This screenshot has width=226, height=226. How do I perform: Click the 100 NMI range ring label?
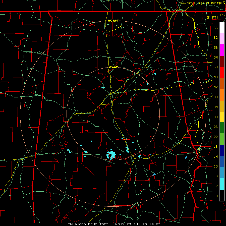[x=113, y=21]
